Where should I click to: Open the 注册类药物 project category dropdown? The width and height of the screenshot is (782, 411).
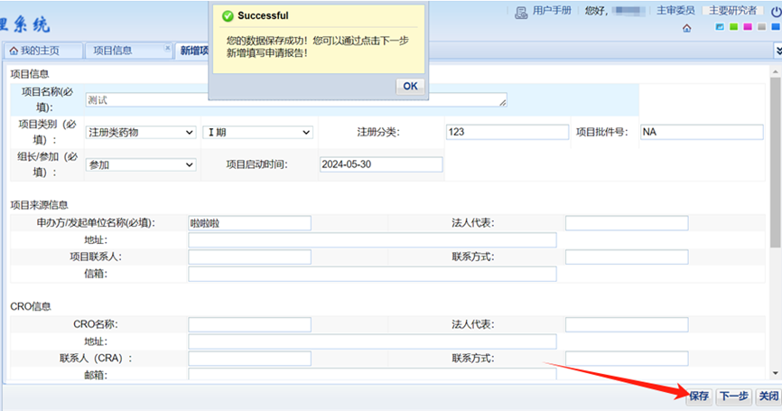tap(140, 132)
